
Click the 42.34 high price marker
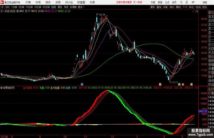click(102, 15)
